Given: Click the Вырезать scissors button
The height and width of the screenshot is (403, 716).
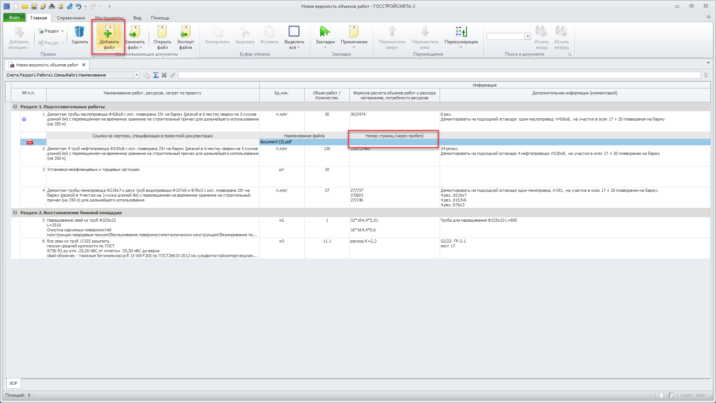Looking at the screenshot, I should [245, 35].
